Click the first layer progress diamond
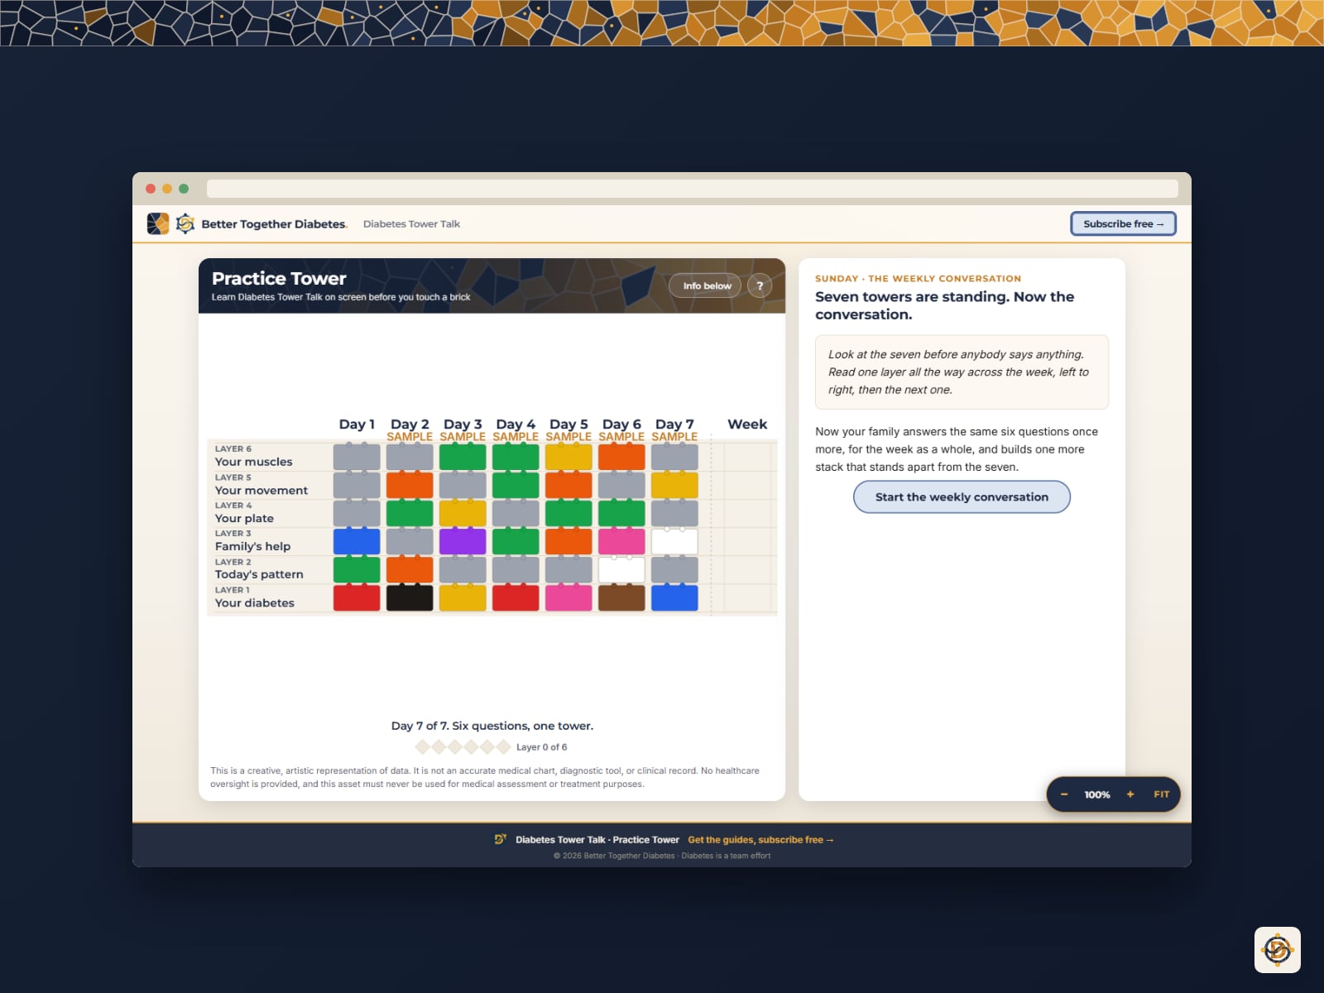The width and height of the screenshot is (1324, 993). pos(423,747)
